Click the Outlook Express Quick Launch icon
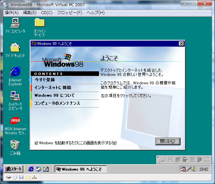 (38, 169)
